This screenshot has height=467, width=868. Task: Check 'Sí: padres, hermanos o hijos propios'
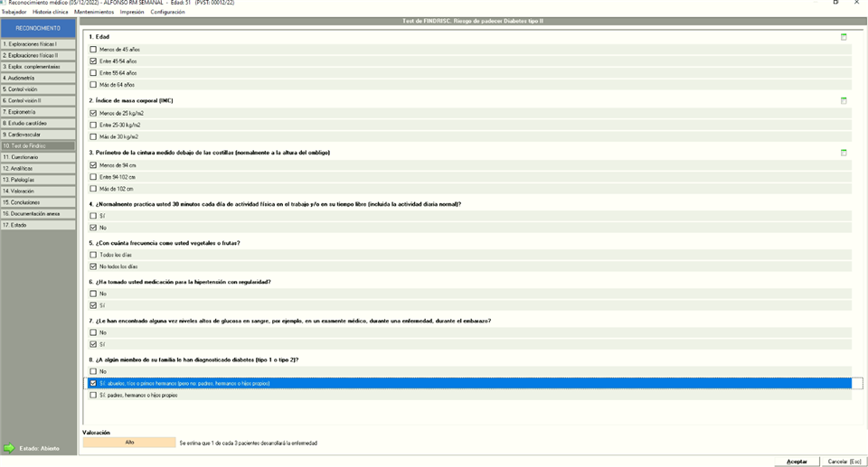(x=93, y=395)
